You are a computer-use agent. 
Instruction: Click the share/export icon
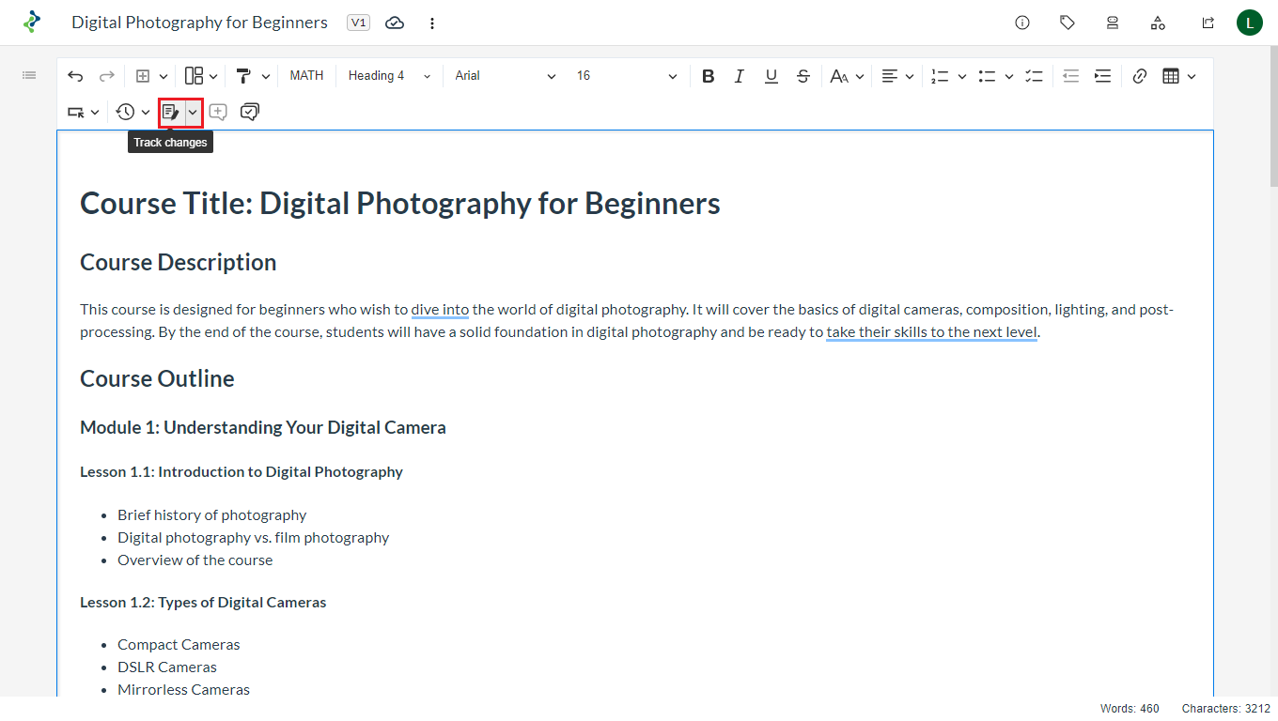pyautogui.click(x=1208, y=23)
